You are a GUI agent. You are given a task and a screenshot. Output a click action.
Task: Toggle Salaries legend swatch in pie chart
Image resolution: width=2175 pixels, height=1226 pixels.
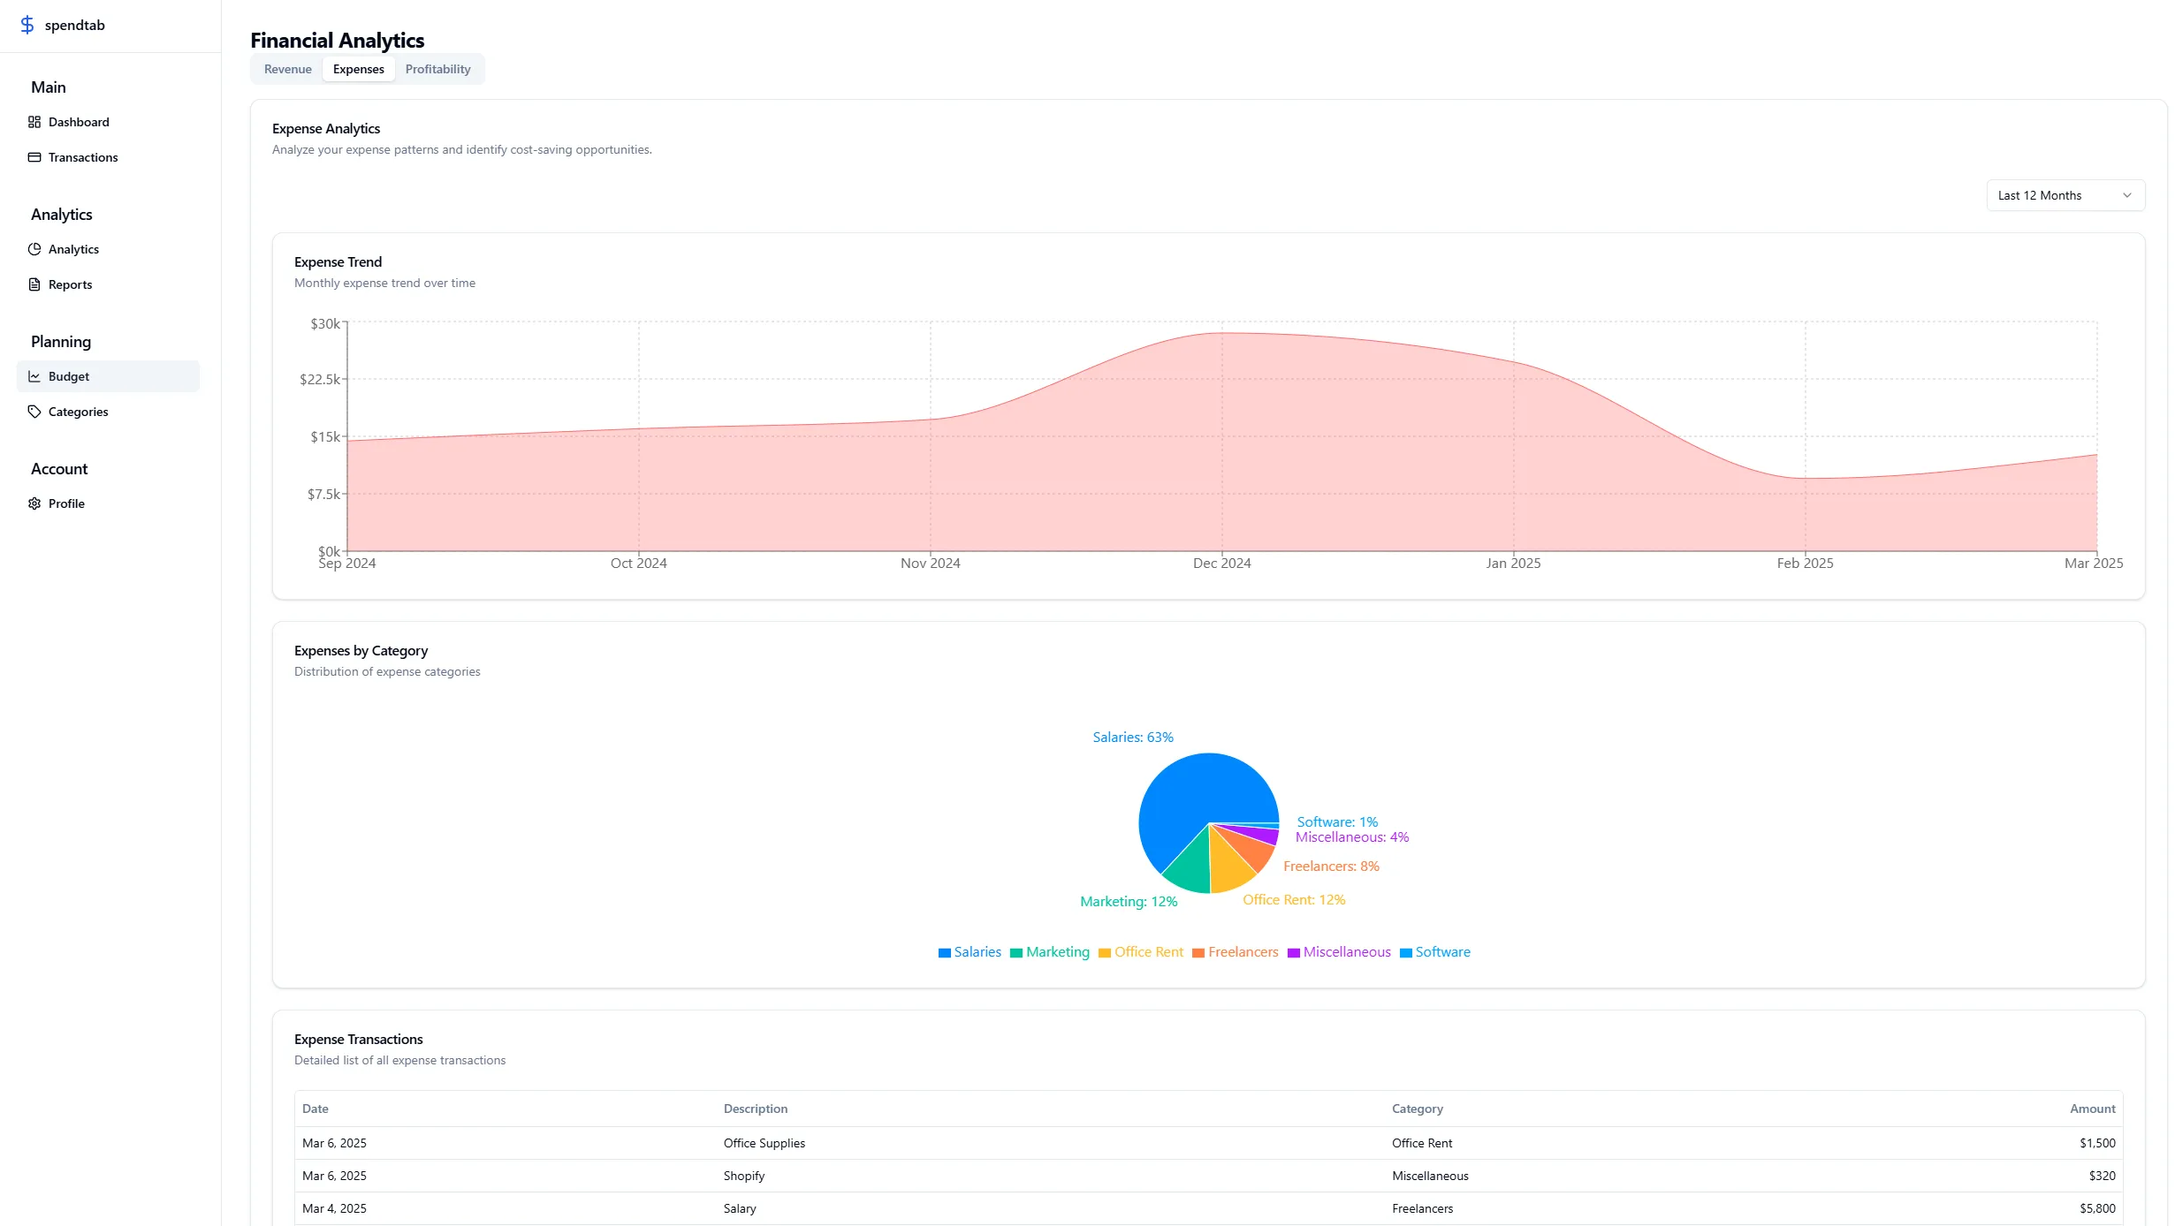[944, 952]
